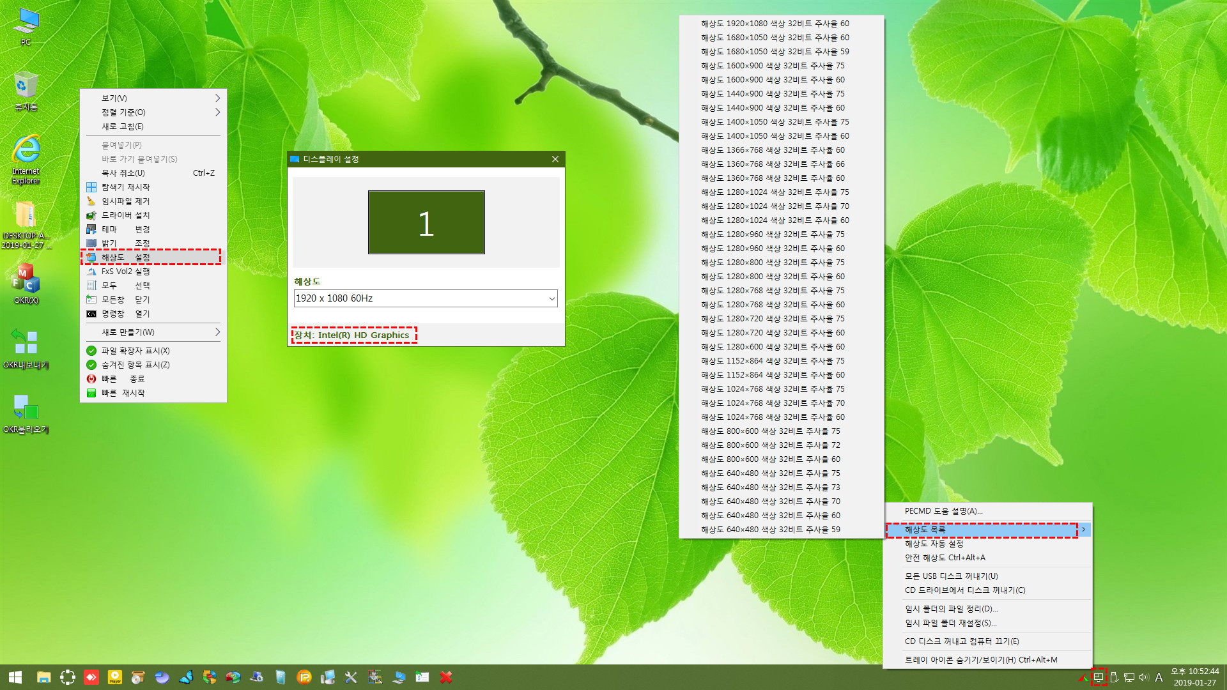Open the blue notebook icon in taskbar
The height and width of the screenshot is (690, 1227).
point(281,677)
